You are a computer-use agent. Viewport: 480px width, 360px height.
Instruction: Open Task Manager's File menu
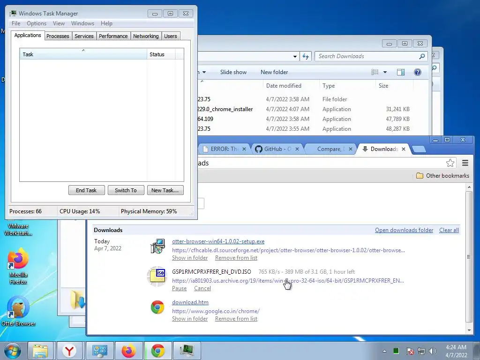(x=16, y=23)
